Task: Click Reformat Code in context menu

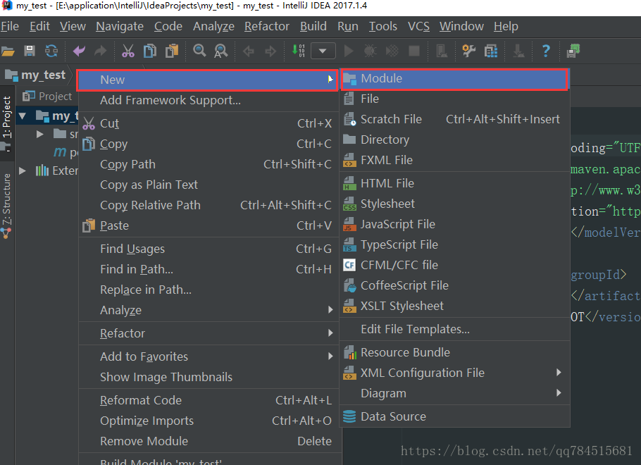Action: (x=209, y=400)
